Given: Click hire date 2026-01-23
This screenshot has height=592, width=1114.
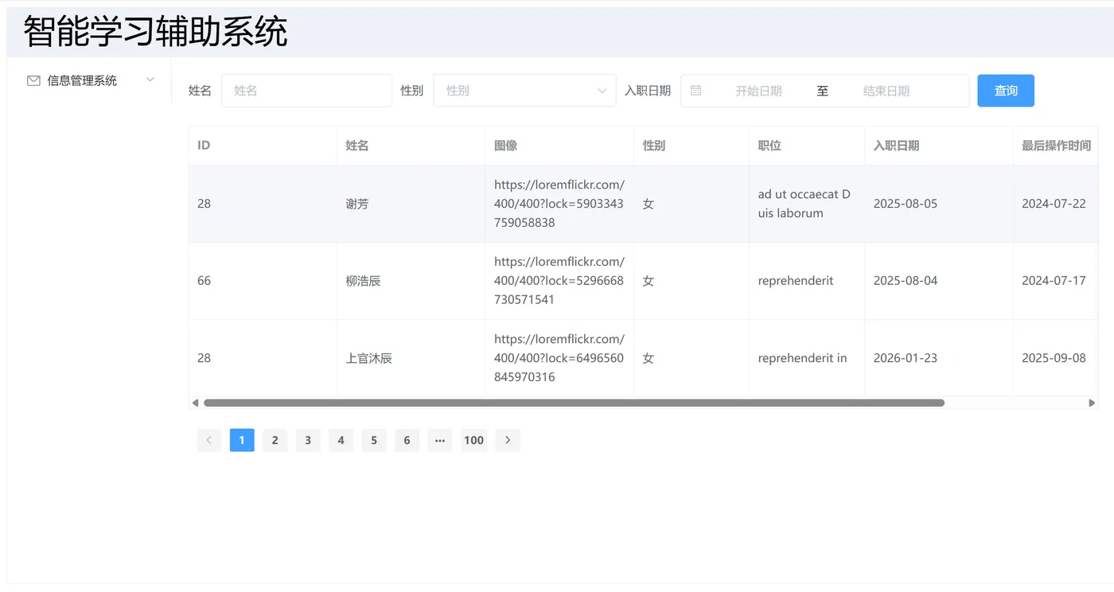Looking at the screenshot, I should click(x=906, y=358).
